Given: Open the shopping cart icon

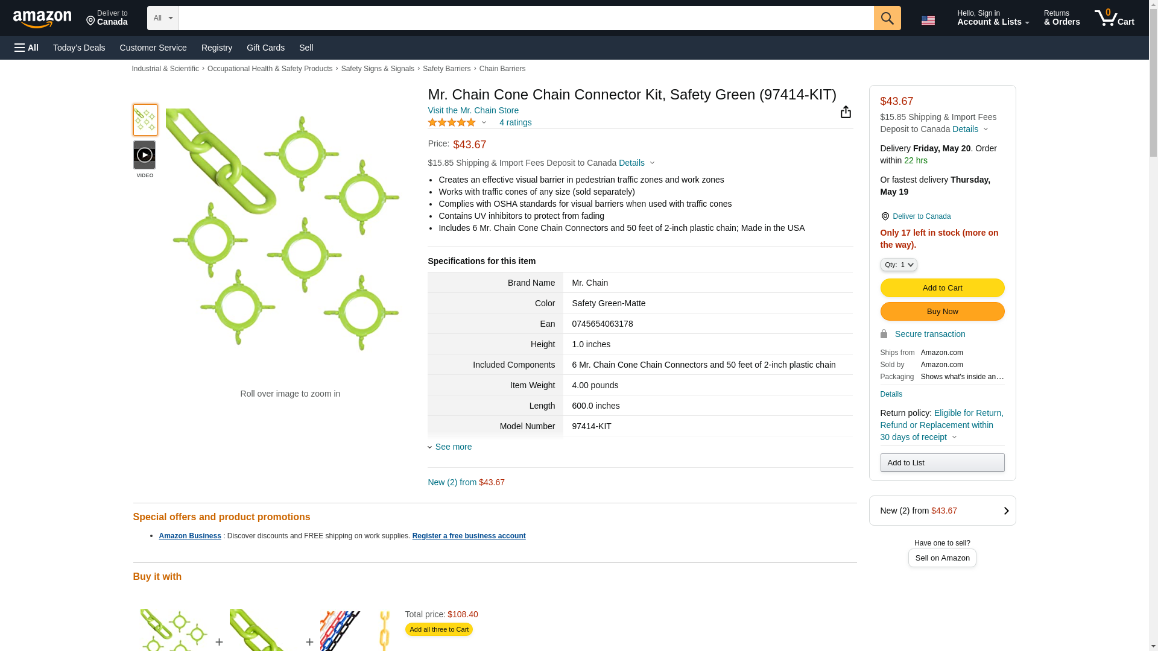Looking at the screenshot, I should point(1113,18).
